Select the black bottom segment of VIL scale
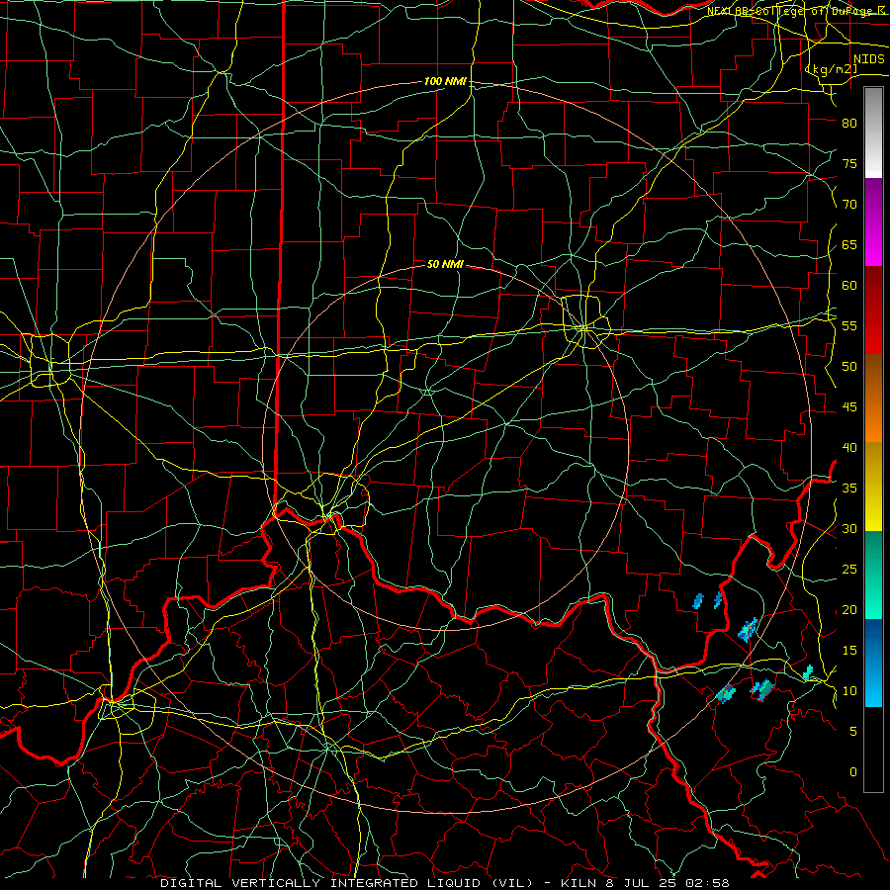 pyautogui.click(x=873, y=750)
